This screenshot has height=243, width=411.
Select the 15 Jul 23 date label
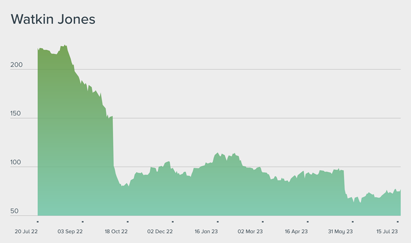(387, 231)
